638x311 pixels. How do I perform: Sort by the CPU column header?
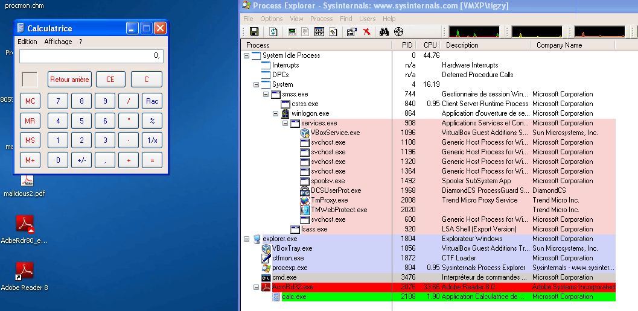(x=429, y=45)
